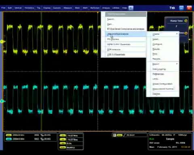Click the orange trigger position marker at top
Viewport: 194px width, 155px height.
click(x=98, y=13)
